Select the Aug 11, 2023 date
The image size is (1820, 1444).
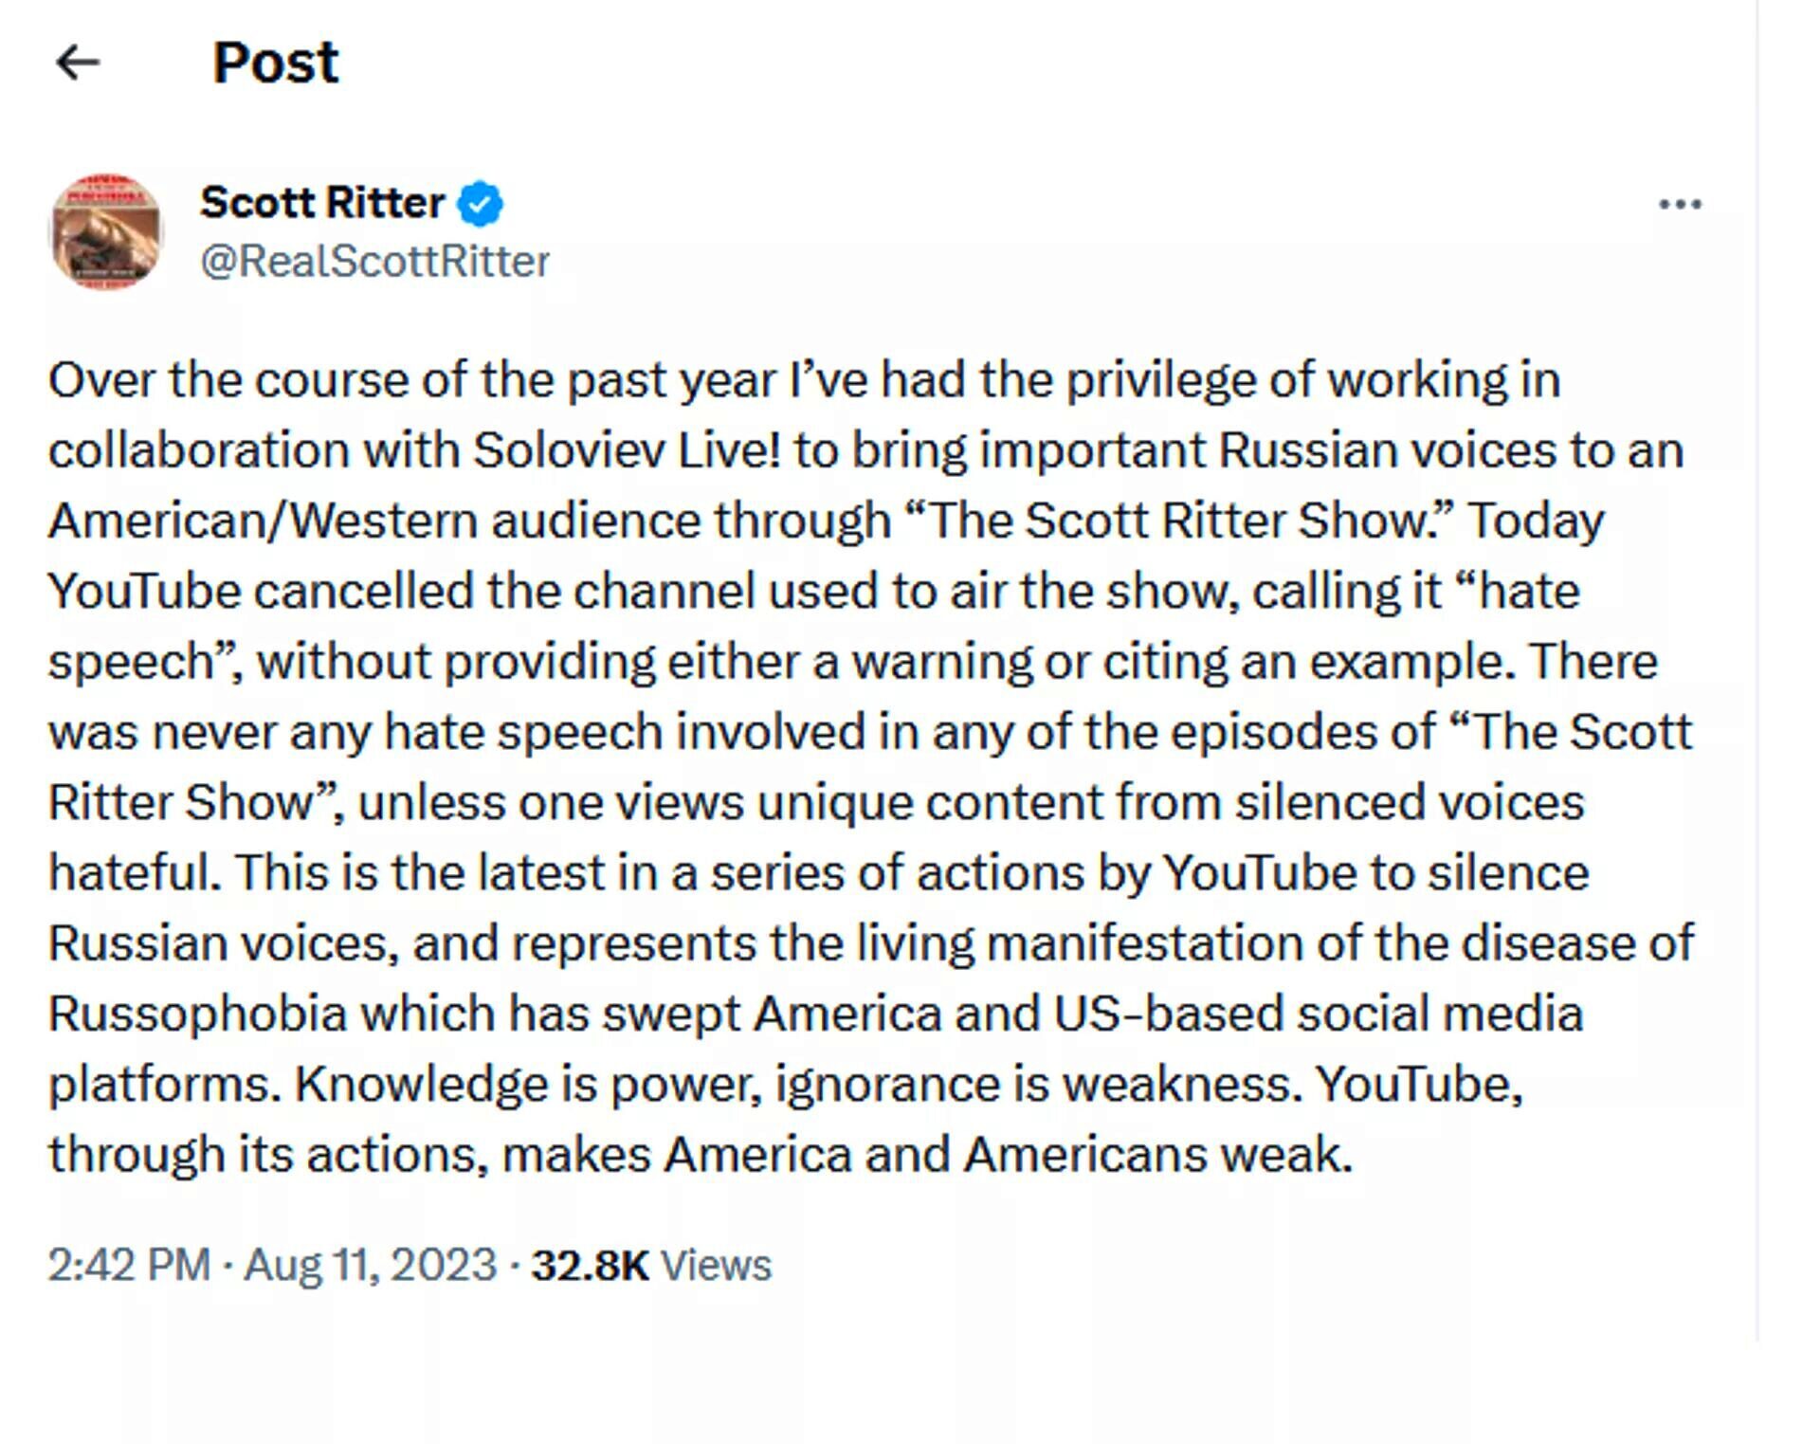(x=371, y=1265)
